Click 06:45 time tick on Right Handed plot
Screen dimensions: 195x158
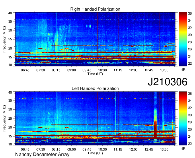25,70
